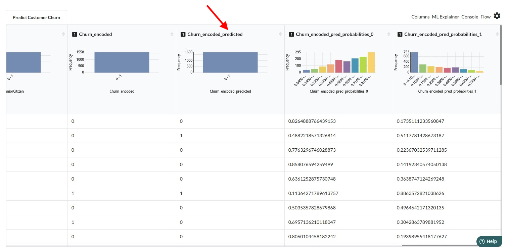509x247 pixels.
Task: Click the Help question mark button
Action: pos(489,241)
